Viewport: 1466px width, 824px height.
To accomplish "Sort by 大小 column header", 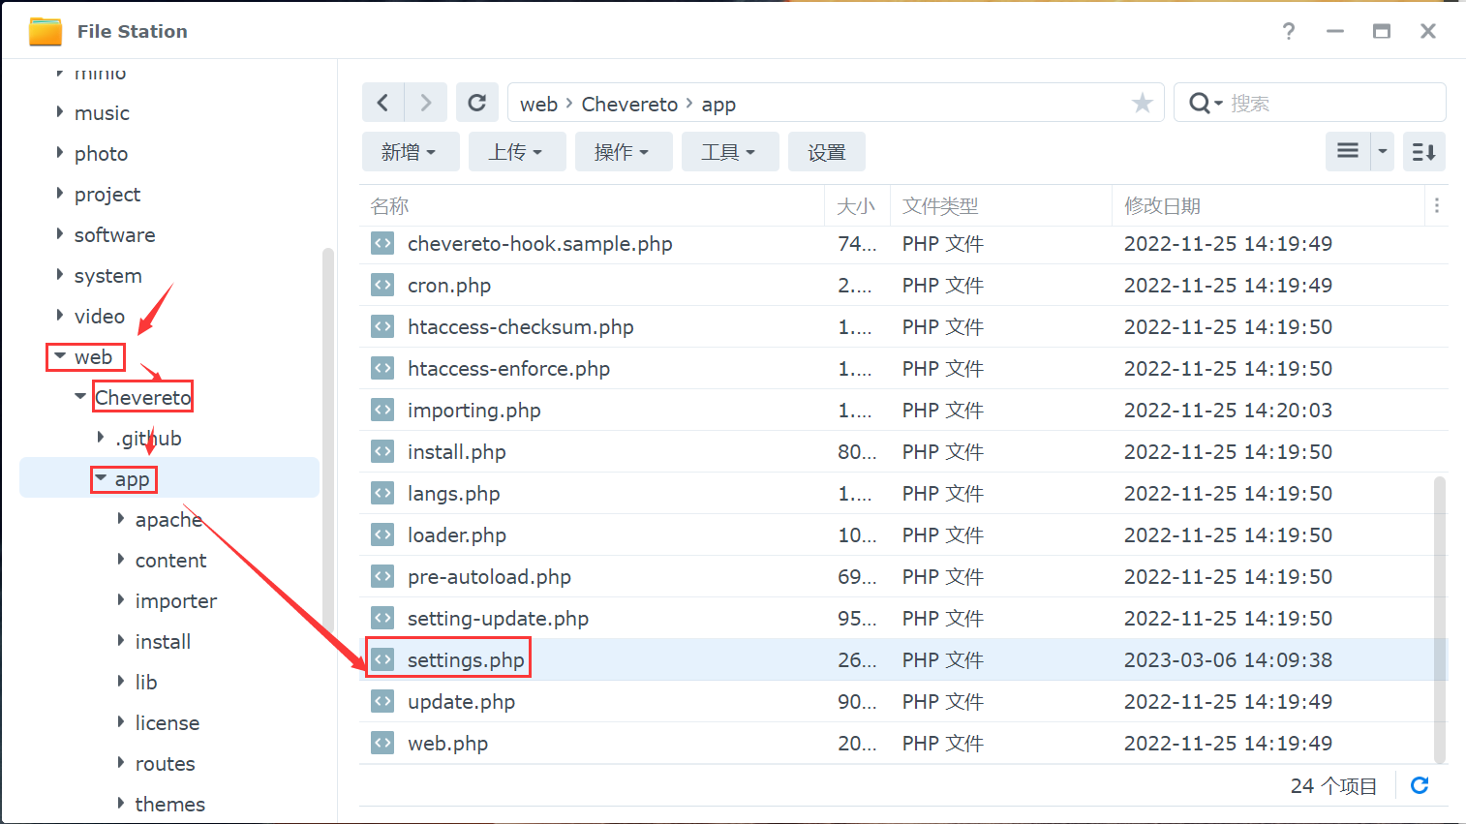I will pos(856,205).
